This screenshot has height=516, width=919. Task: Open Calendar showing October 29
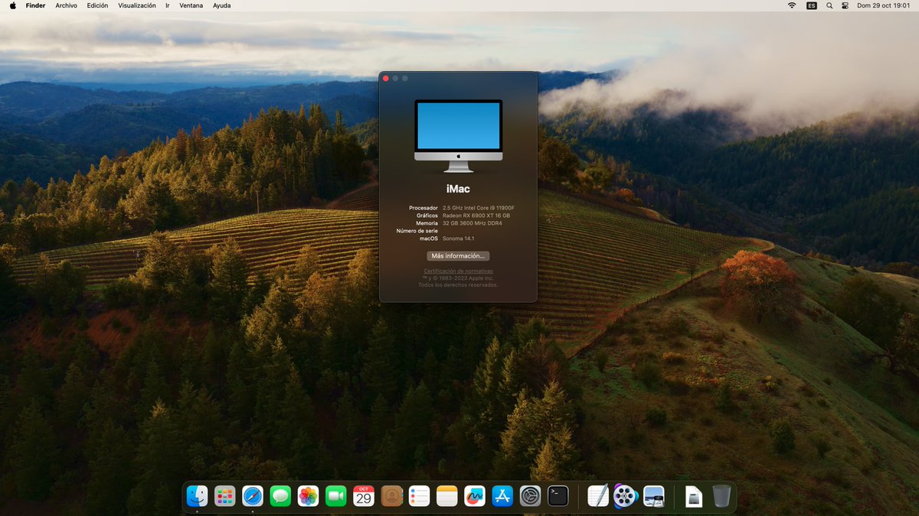click(x=363, y=496)
